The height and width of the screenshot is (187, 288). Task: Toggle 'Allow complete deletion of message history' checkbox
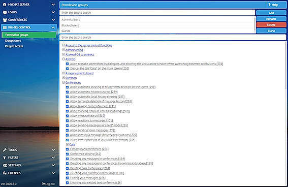tap(67, 102)
